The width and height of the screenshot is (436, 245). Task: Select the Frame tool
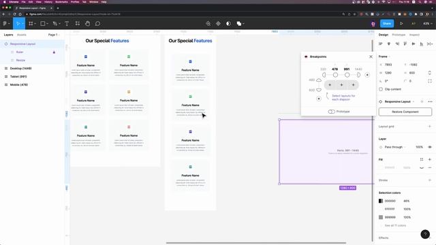click(x=31, y=24)
